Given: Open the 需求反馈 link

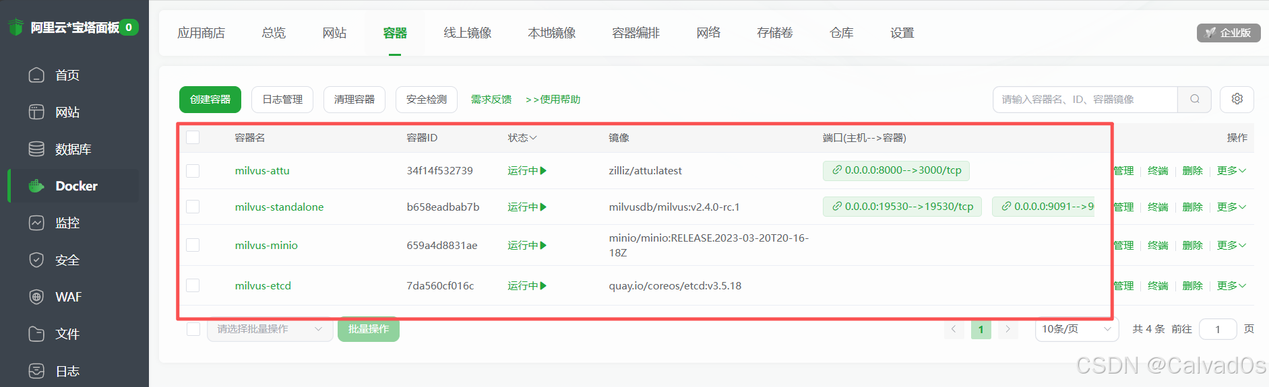Looking at the screenshot, I should (491, 99).
